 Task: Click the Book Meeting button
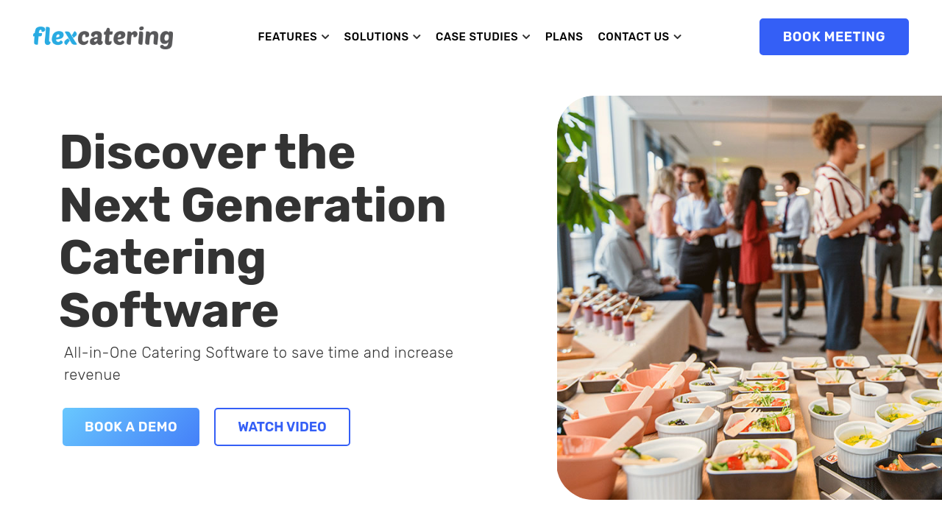point(834,37)
